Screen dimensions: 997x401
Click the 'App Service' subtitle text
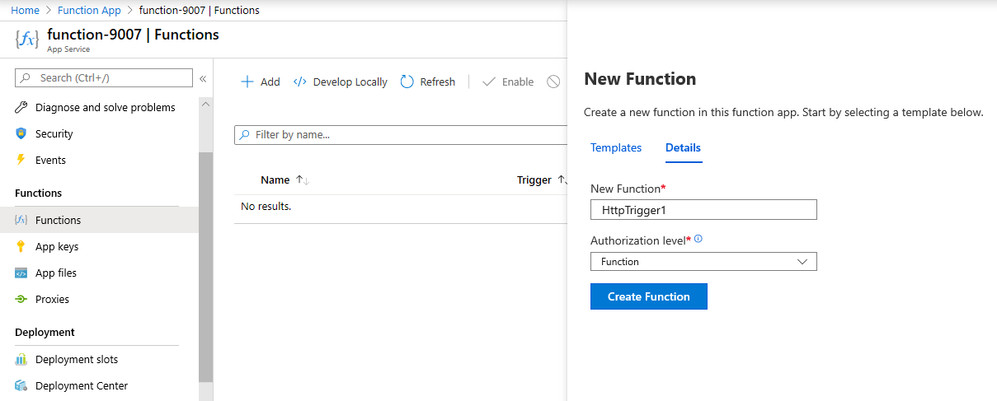[x=69, y=49]
